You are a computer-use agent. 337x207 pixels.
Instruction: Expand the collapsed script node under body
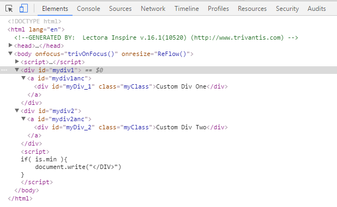(17, 61)
